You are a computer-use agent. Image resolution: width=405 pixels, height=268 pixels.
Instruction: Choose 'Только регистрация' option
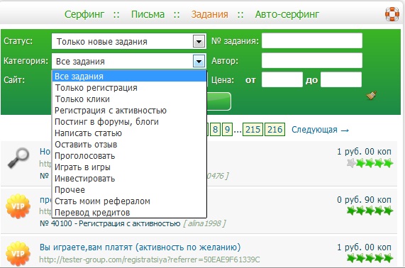(129, 88)
